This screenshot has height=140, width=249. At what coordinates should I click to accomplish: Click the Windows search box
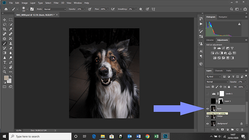tap(40, 136)
